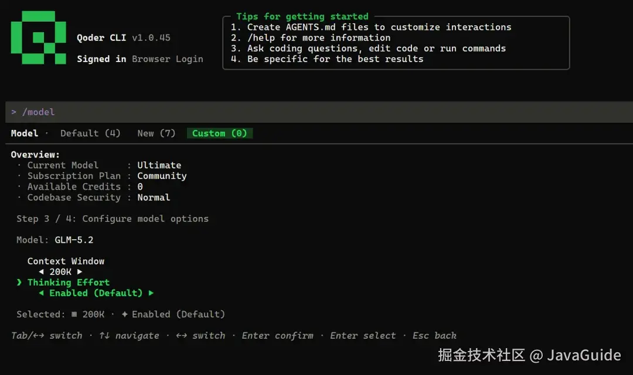Viewport: 633px width, 375px height.
Task: Select the Context Window option
Action: click(66, 261)
